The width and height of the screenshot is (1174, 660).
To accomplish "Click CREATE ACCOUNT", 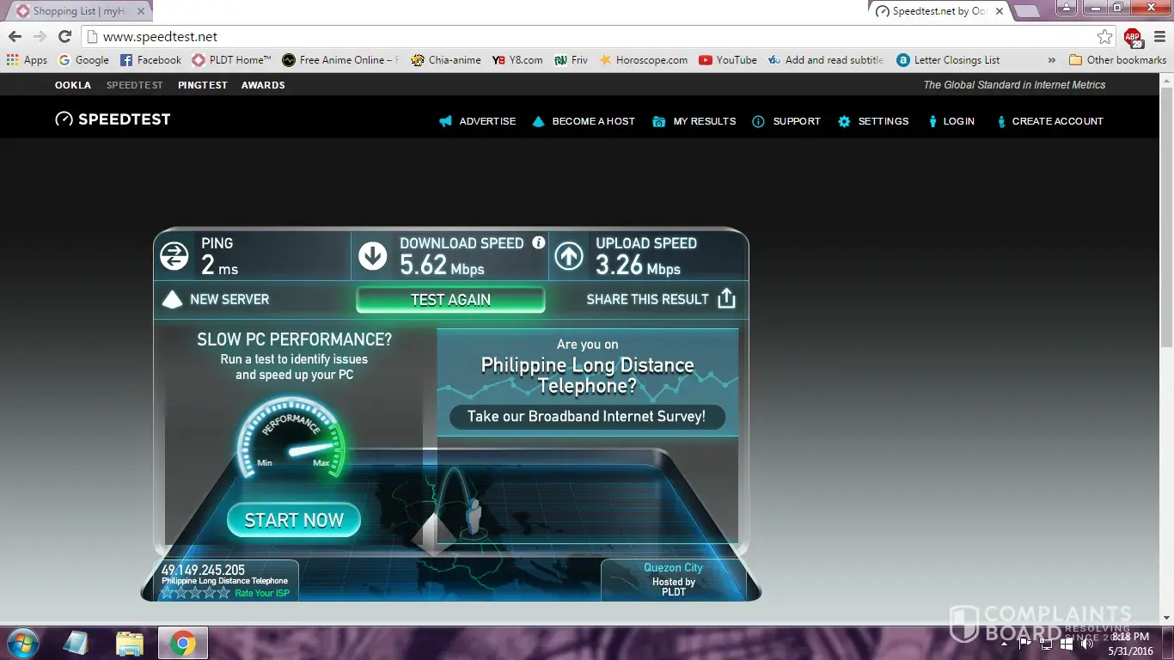I will point(1049,121).
